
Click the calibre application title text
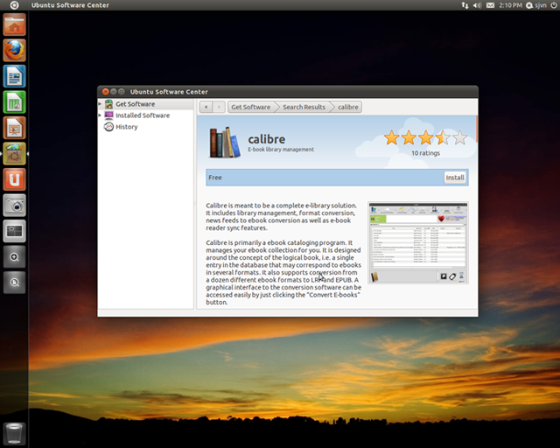click(266, 139)
